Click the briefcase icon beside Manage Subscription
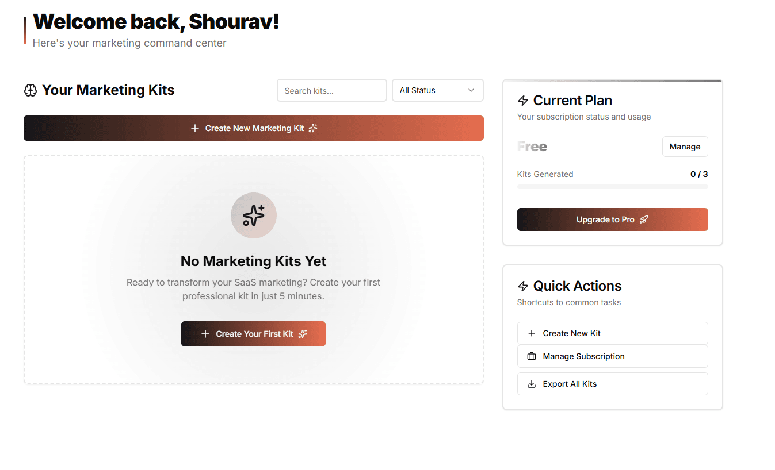Viewport: 775px width, 470px height. [x=532, y=356]
